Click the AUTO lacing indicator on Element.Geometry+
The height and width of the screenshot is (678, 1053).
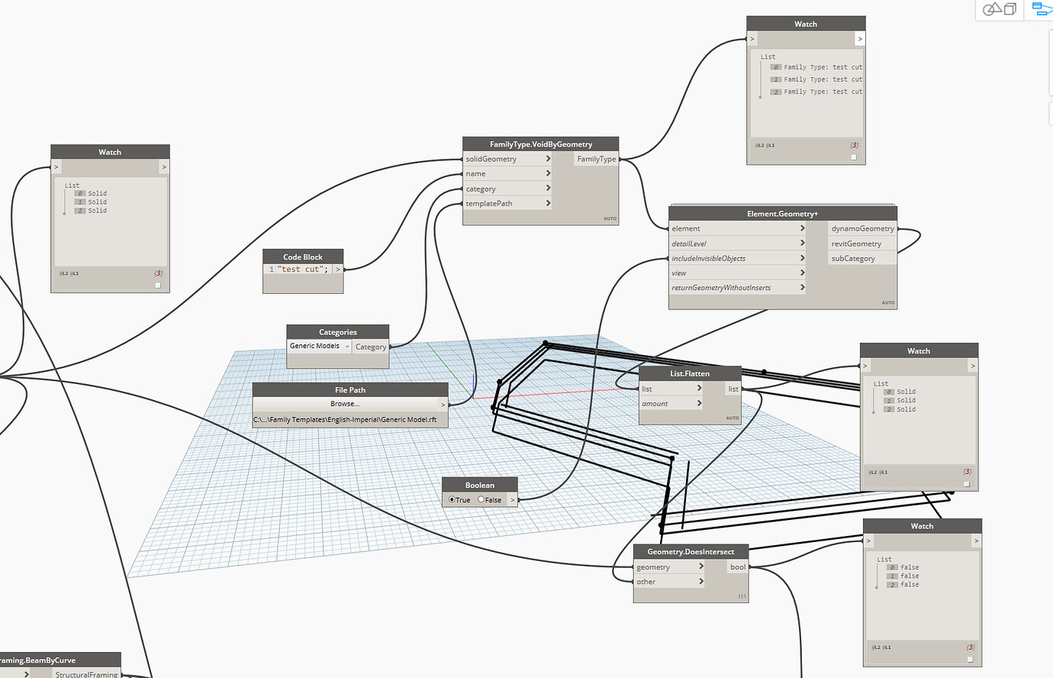tap(887, 302)
